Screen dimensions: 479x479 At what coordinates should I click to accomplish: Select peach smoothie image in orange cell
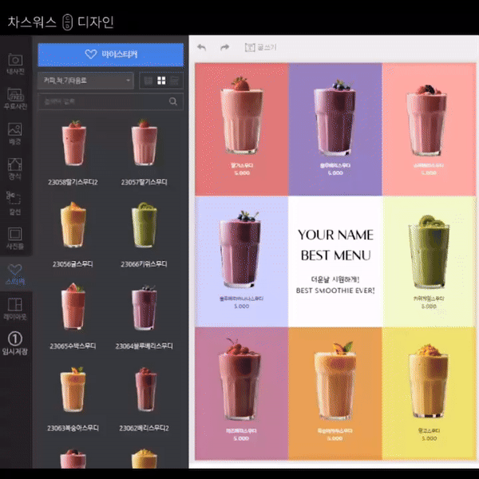335,381
